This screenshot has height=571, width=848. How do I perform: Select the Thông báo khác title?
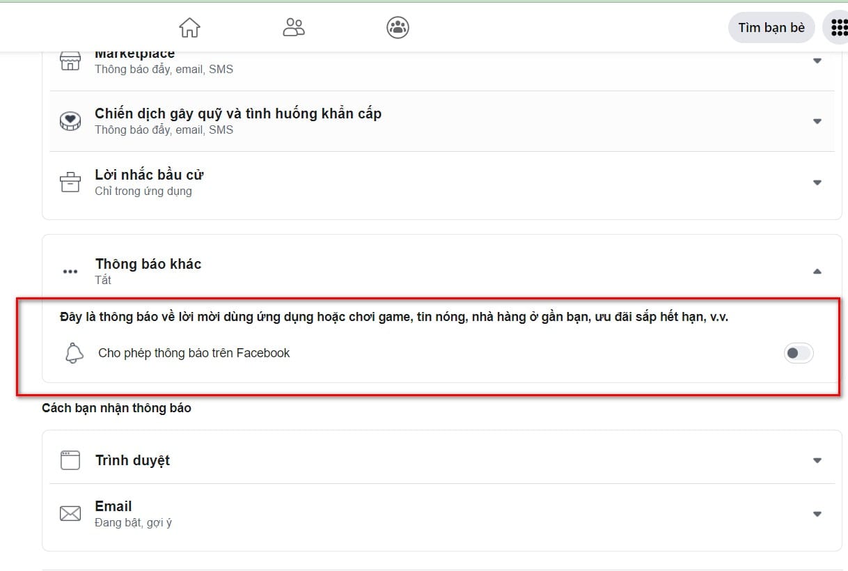[x=148, y=264]
